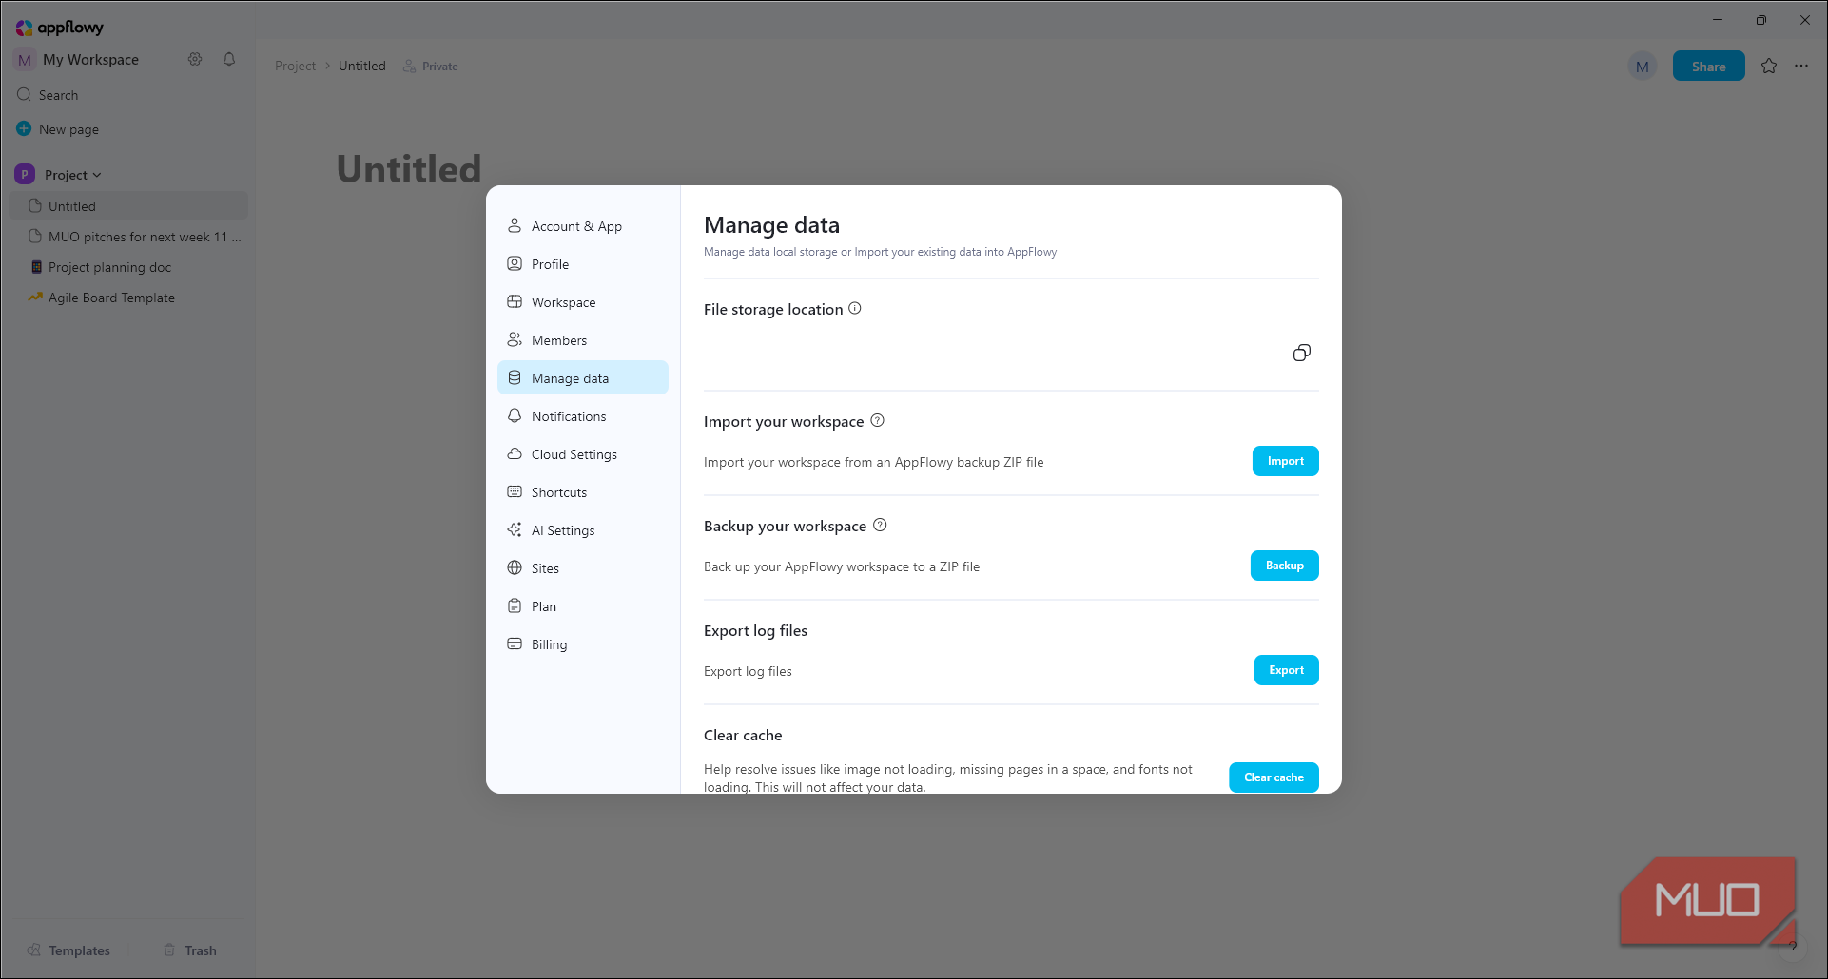Click the New page plus icon
Viewport: 1828px width, 979px height.
coord(24,128)
